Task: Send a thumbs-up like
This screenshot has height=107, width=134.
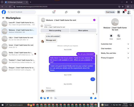Action: coord(95,98)
